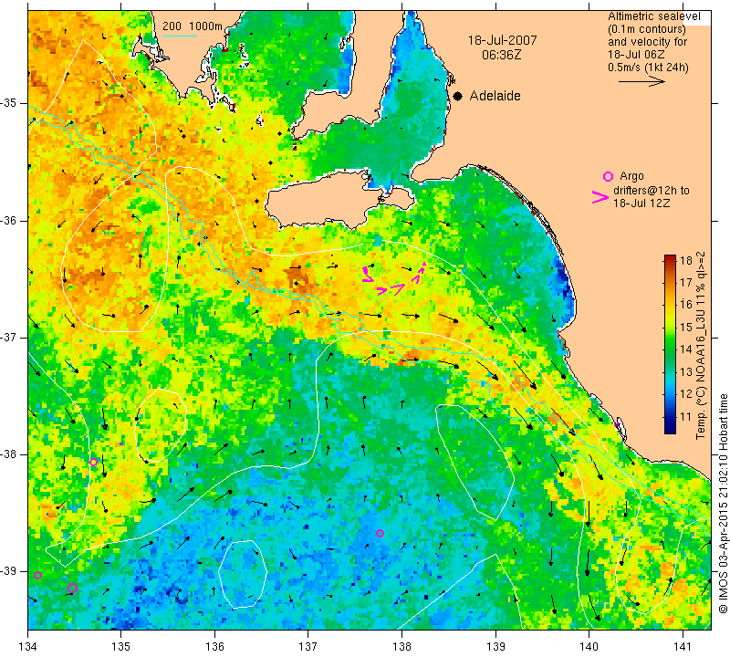Click the 'Adelaide' label
Screen dimensions: 730x657
coord(495,96)
